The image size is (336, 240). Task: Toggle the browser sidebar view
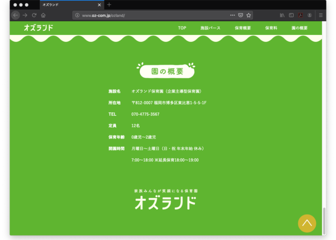pos(291,15)
